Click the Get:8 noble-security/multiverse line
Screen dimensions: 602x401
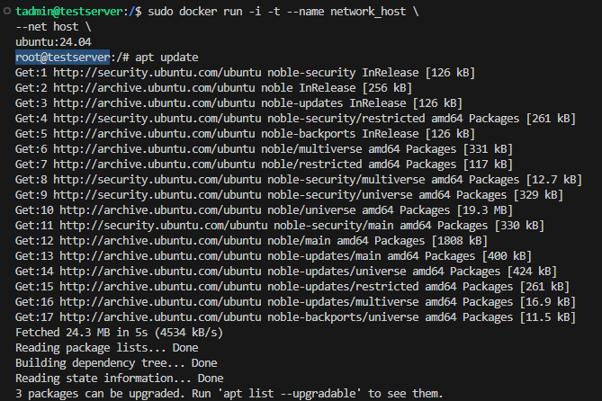(x=299, y=180)
